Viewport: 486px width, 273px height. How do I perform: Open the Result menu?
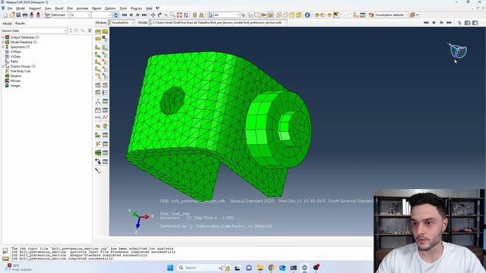[59, 8]
